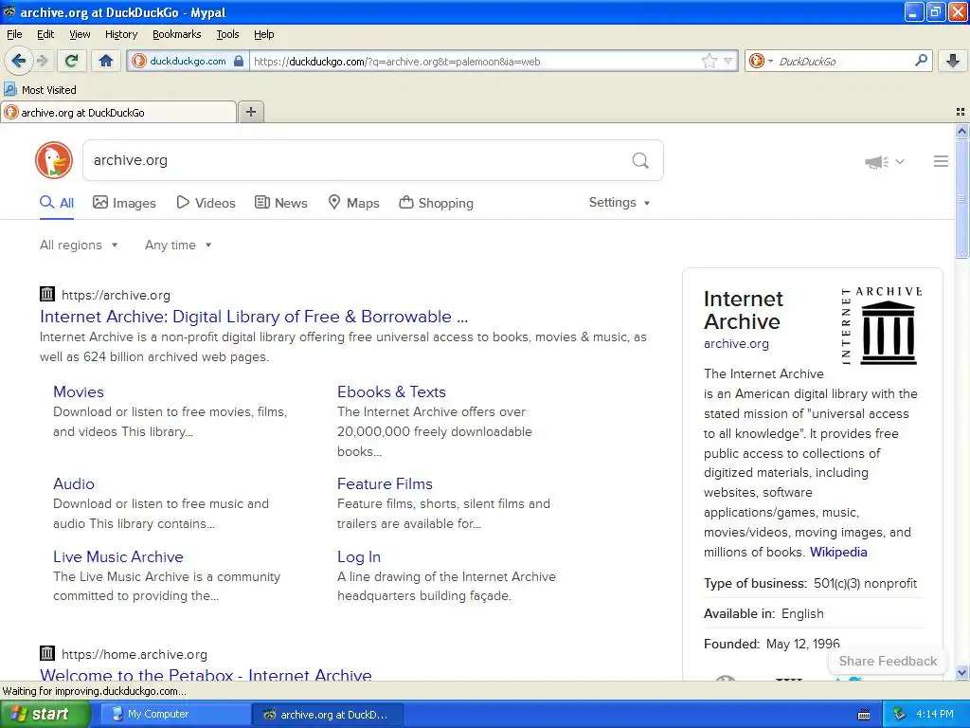970x728 pixels.
Task: Open the Windows Start button
Action: tap(45, 715)
